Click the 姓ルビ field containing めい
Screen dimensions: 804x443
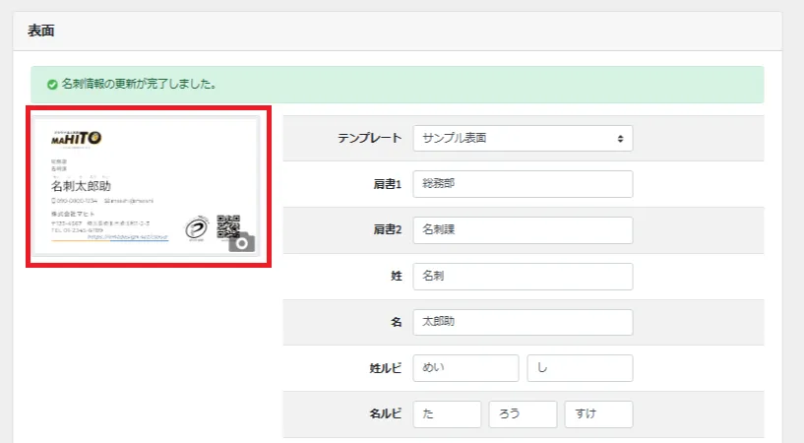point(465,367)
